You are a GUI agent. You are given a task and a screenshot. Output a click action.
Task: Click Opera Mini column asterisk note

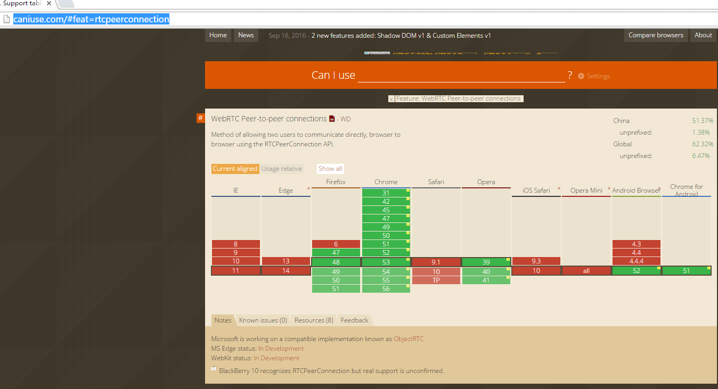click(x=609, y=189)
